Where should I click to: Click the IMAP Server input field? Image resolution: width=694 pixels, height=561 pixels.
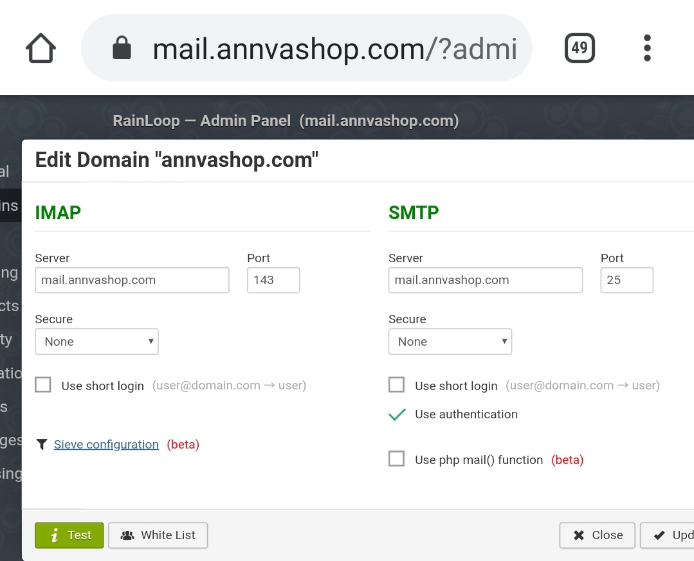pos(132,280)
